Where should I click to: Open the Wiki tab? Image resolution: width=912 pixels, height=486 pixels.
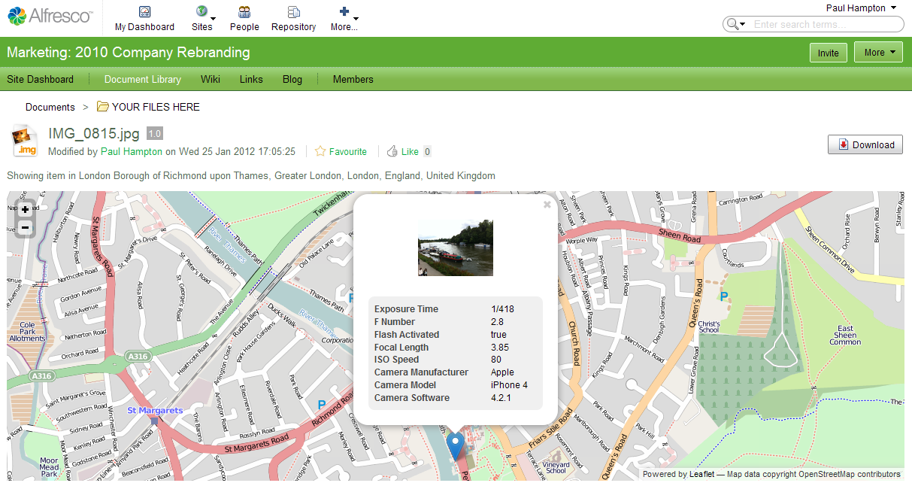tap(211, 79)
